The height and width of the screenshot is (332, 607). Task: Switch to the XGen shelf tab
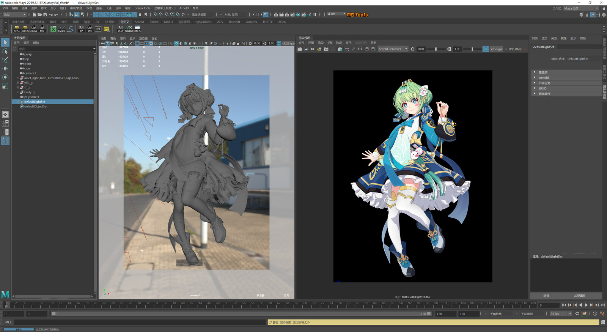(x=282, y=22)
